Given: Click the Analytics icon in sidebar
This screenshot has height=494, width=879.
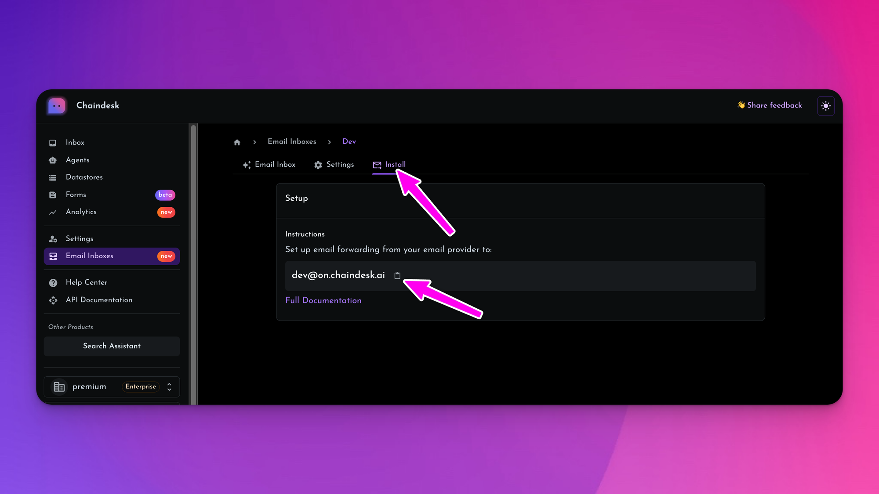Looking at the screenshot, I should pos(53,212).
